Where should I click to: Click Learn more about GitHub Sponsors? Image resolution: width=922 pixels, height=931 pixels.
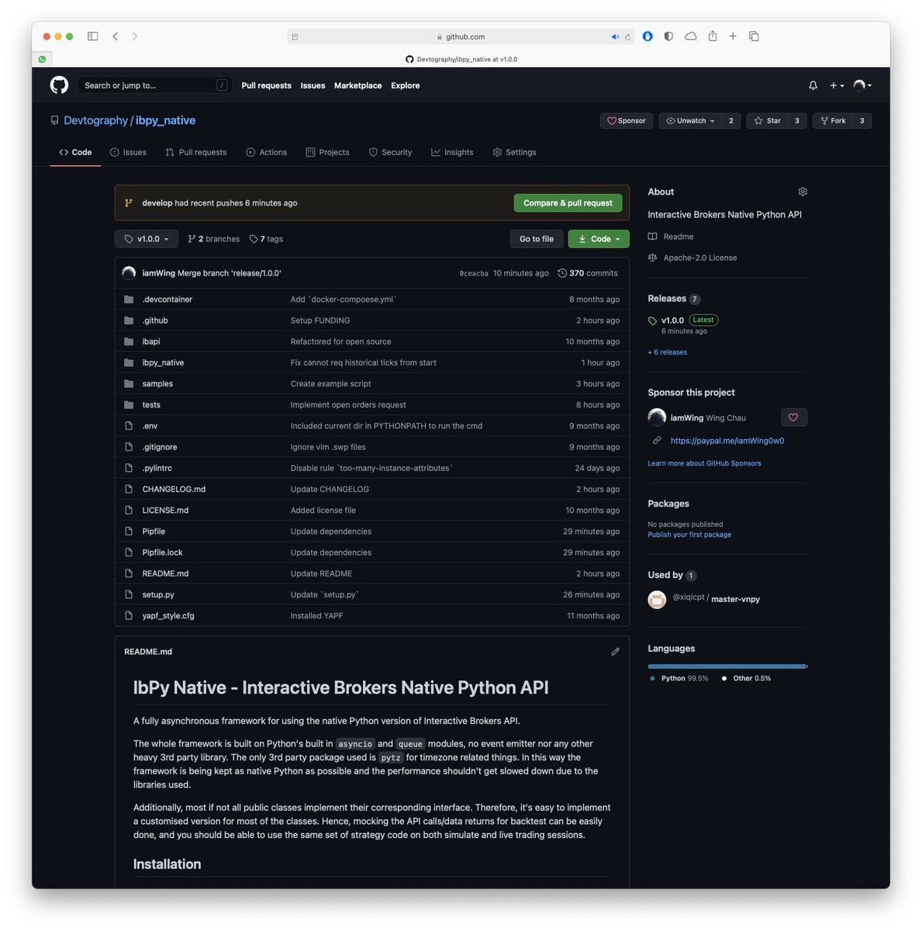704,463
